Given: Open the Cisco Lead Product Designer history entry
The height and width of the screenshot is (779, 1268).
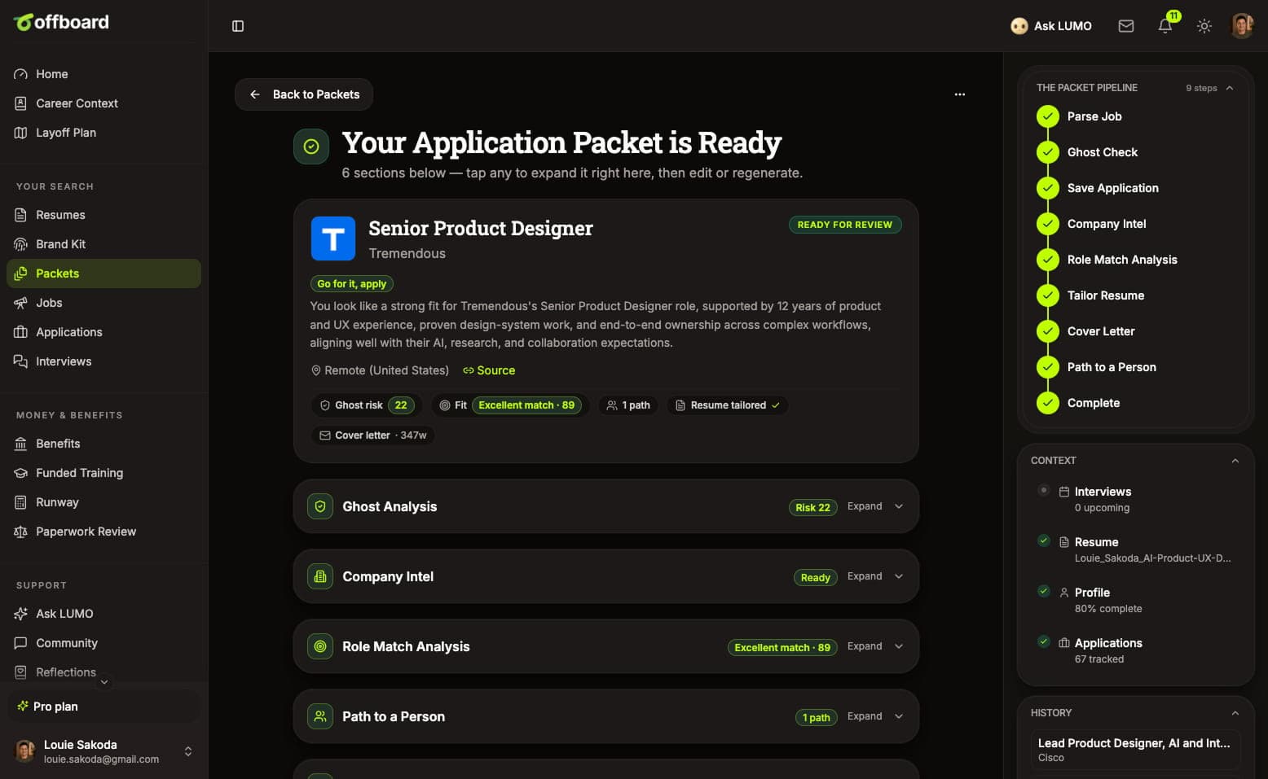Looking at the screenshot, I should tap(1135, 750).
